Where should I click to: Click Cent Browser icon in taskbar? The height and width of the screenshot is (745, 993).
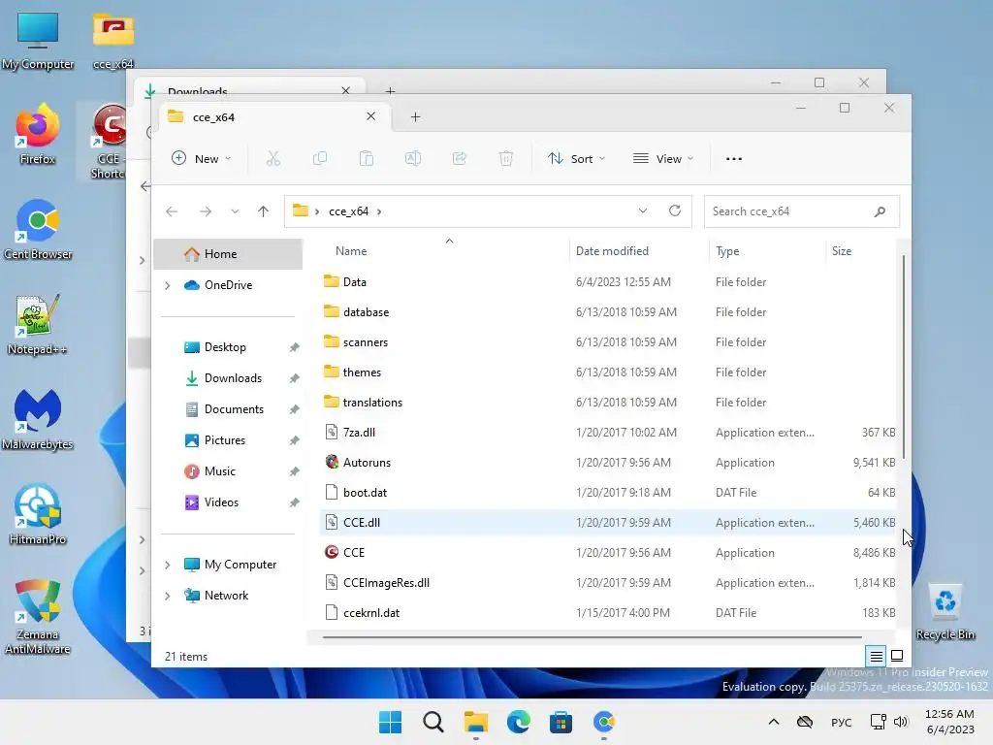coord(603,722)
